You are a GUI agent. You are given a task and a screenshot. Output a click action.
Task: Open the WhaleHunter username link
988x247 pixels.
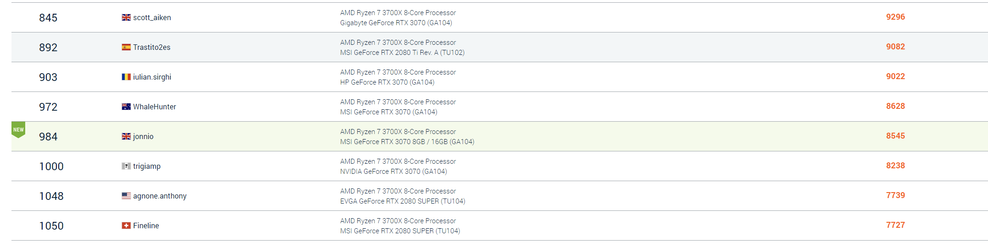(155, 107)
